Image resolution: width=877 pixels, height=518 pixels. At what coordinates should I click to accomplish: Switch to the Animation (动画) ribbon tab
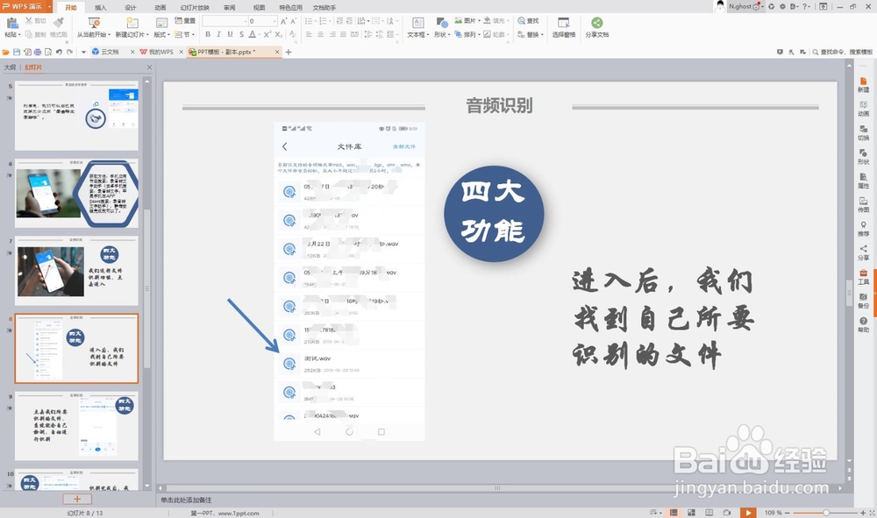pos(160,8)
